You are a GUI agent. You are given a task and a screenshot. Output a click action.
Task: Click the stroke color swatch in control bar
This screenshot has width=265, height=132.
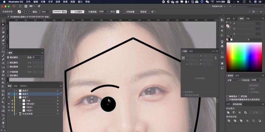tap(26, 12)
